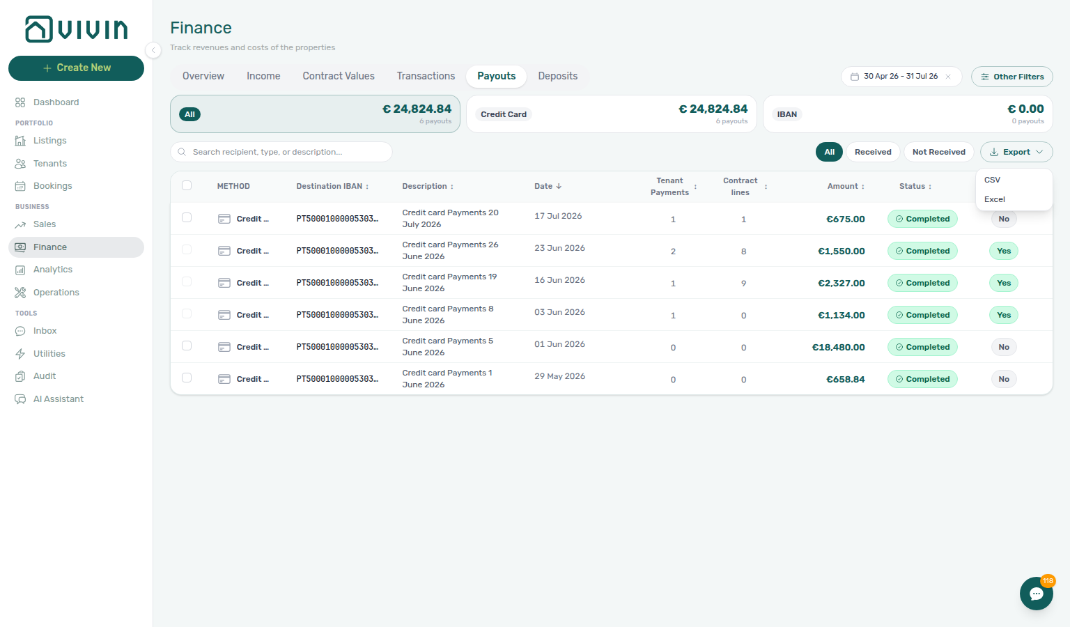The width and height of the screenshot is (1070, 627).
Task: Check the row for 03 Jun 2026 payout
Action: click(x=187, y=313)
